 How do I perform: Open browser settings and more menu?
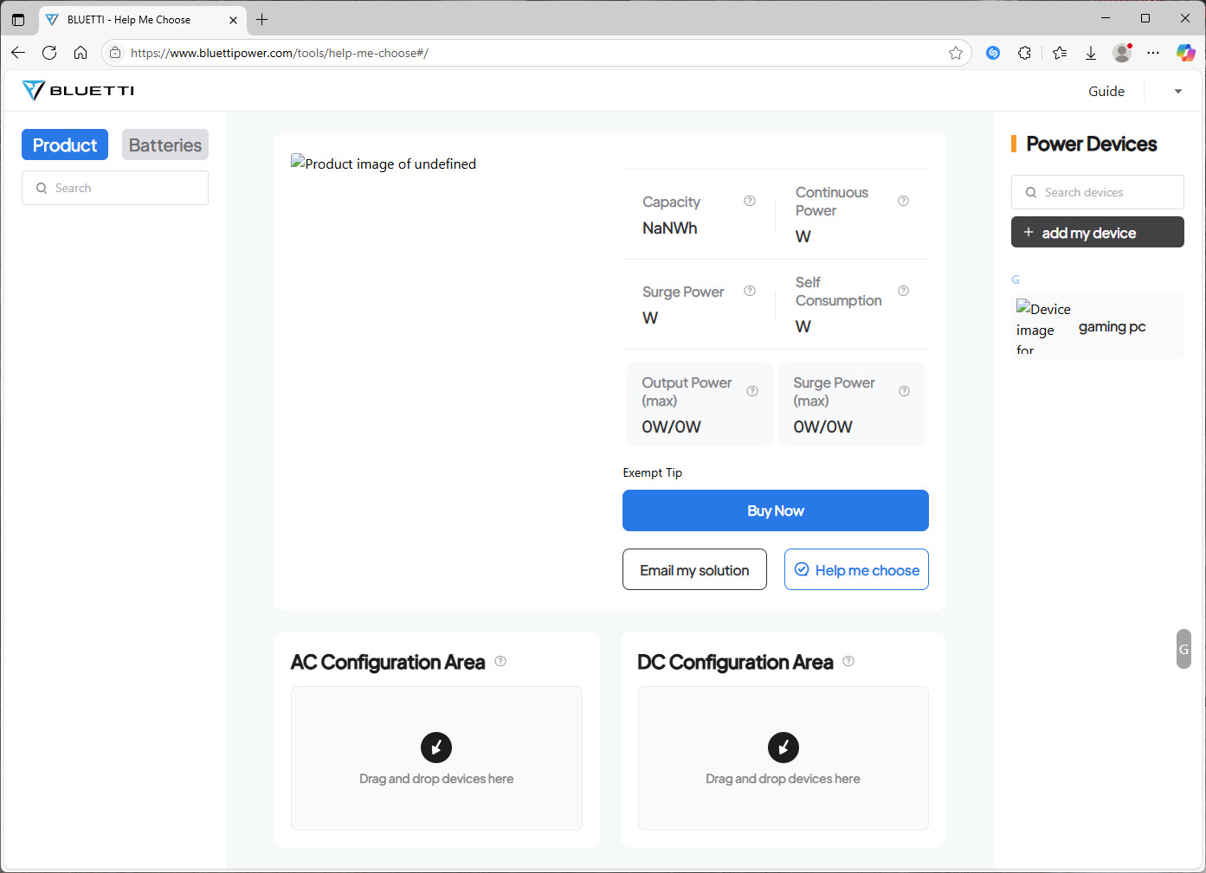click(1153, 53)
